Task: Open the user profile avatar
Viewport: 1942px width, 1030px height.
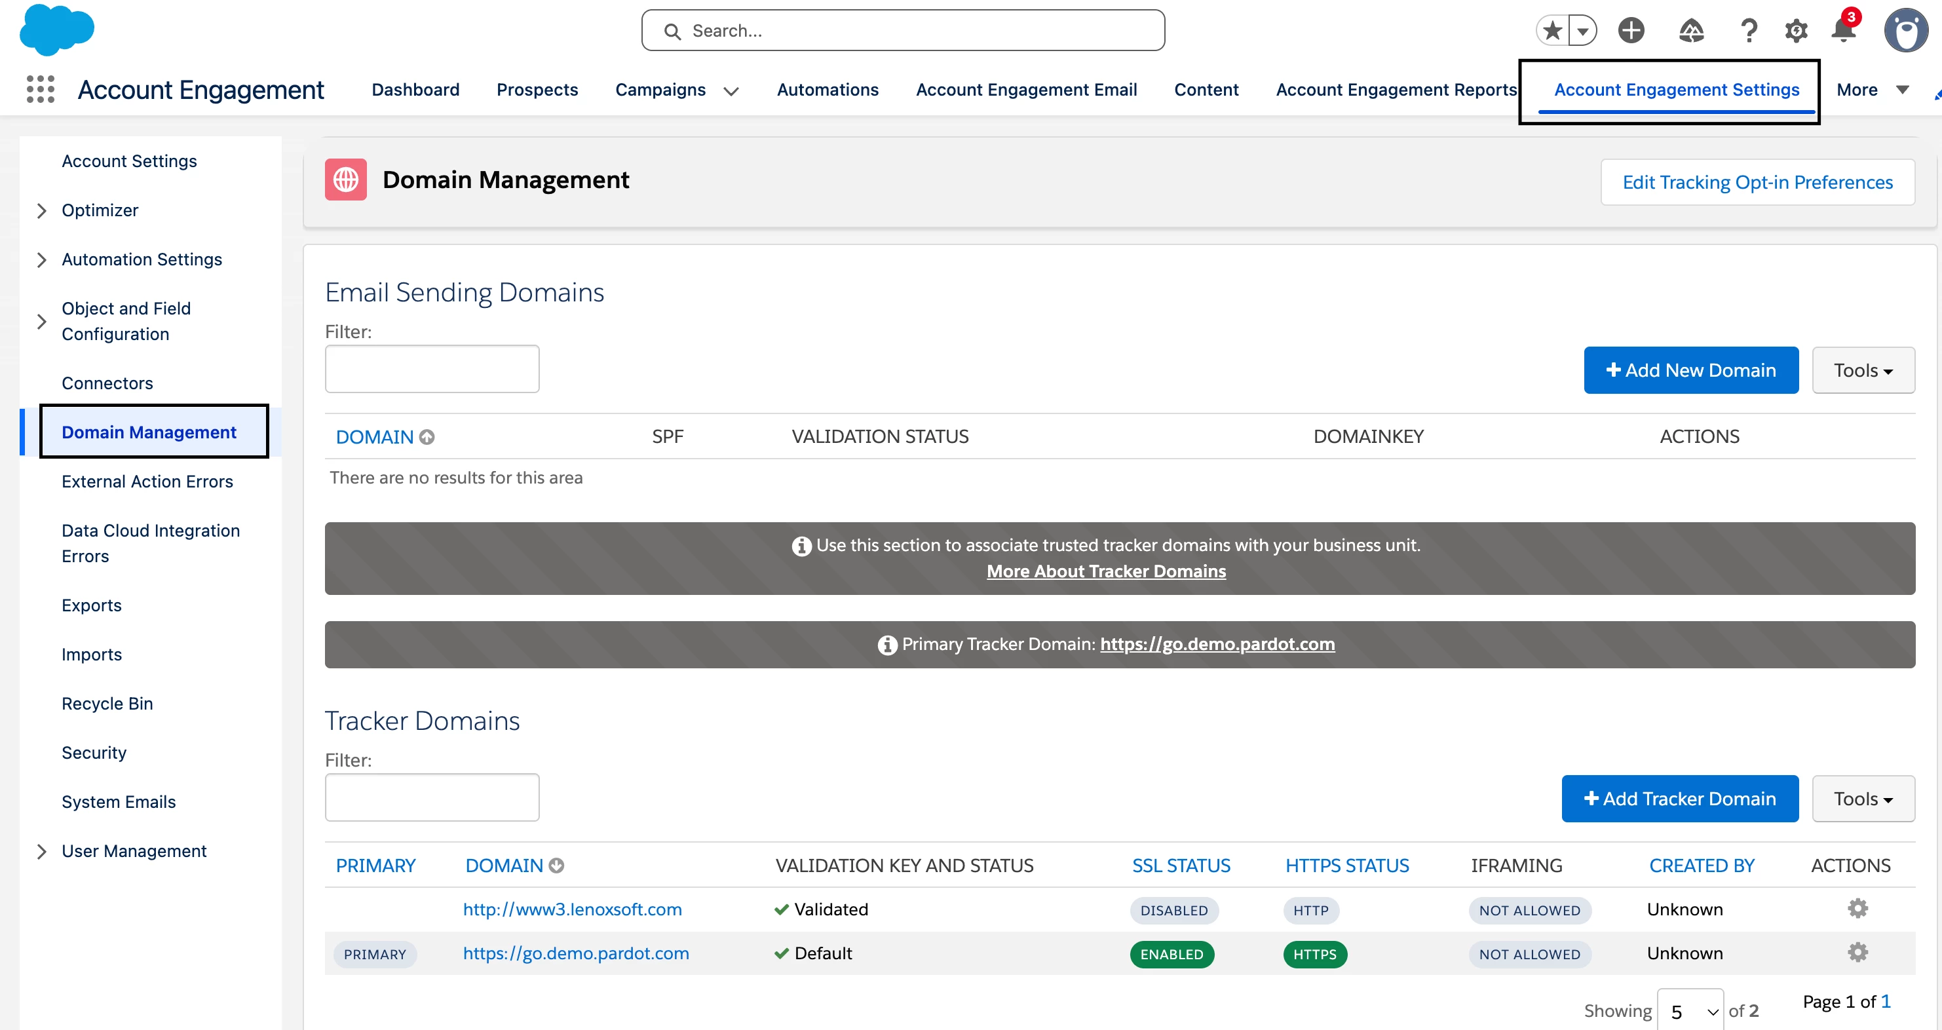Action: [1906, 30]
